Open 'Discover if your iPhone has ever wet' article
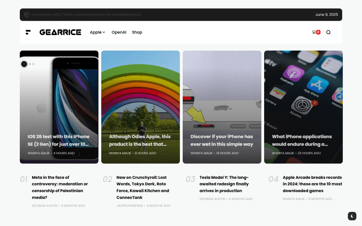362x226 pixels. [222, 140]
